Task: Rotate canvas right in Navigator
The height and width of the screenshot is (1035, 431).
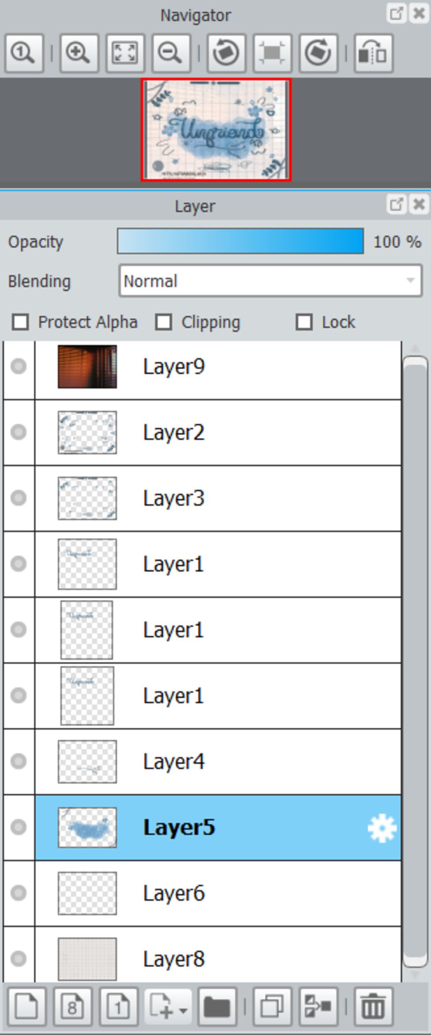Action: pyautogui.click(x=318, y=54)
